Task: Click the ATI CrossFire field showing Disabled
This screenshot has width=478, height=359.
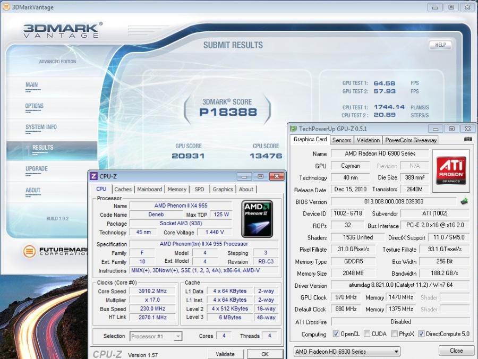Action: click(400, 321)
